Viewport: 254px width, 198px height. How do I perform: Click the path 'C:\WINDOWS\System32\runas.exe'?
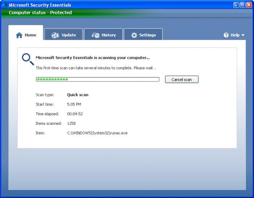pos(97,133)
